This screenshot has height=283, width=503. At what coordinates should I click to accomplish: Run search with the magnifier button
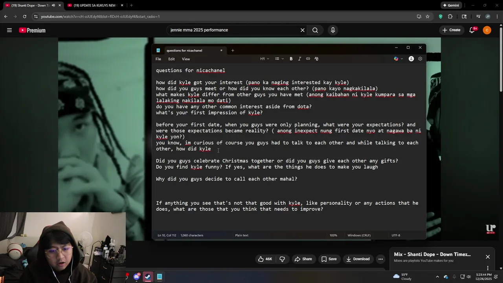coord(315,30)
